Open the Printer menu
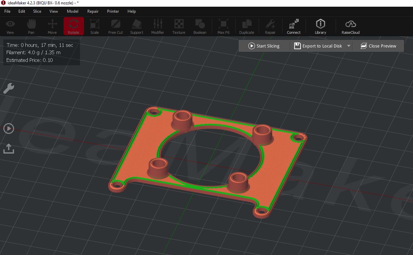 coord(113,11)
